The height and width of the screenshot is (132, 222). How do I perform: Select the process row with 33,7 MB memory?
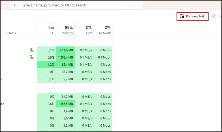(x=56, y=72)
